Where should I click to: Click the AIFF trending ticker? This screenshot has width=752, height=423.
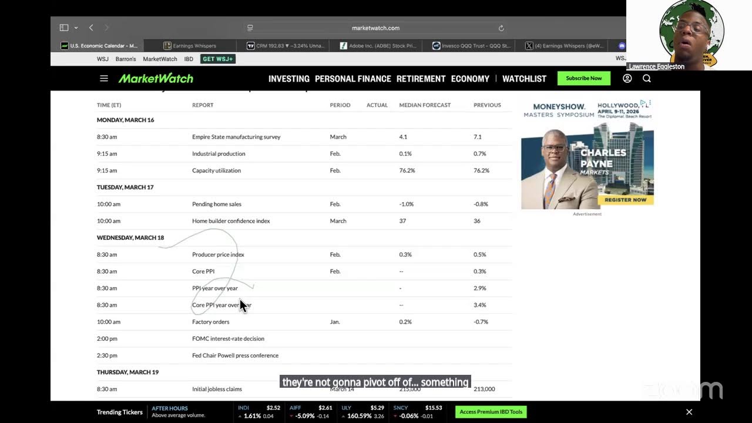pos(311,412)
